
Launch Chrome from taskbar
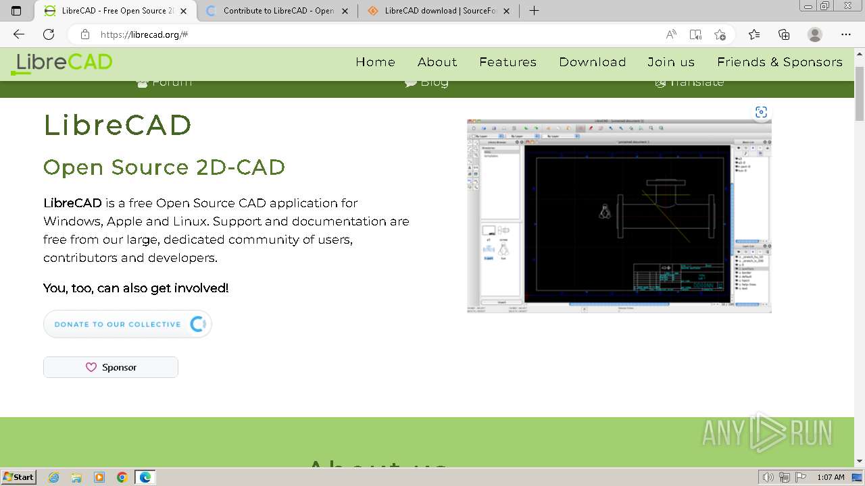(122, 477)
